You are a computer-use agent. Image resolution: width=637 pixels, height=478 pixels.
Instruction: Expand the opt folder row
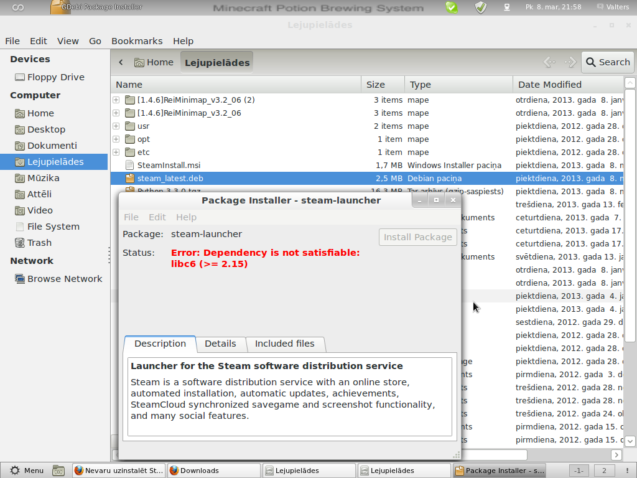(116, 139)
